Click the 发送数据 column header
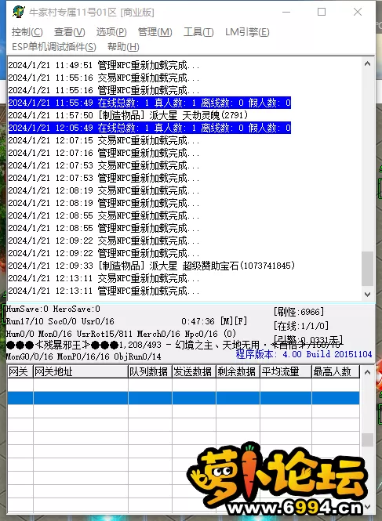This screenshot has width=382, height=521. [194, 371]
